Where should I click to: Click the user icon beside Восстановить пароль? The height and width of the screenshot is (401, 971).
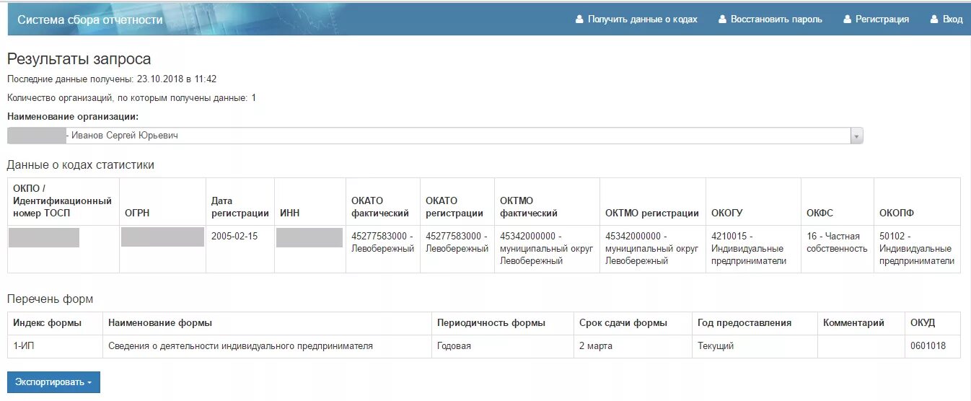tap(722, 19)
